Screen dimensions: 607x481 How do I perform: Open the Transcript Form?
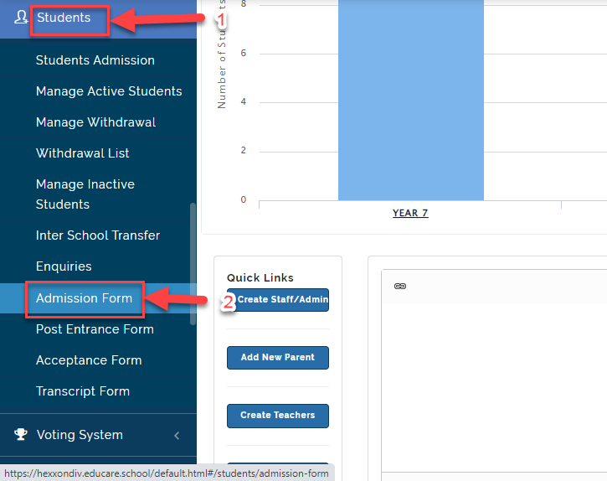[82, 391]
